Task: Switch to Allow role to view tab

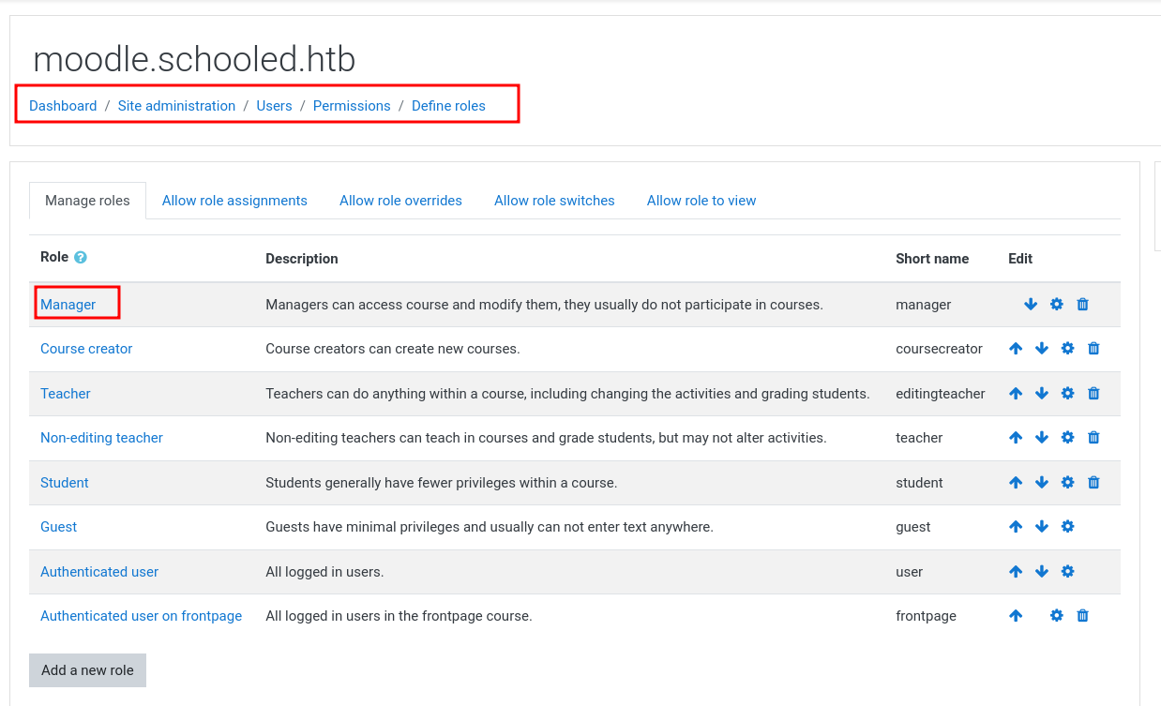Action: (701, 201)
